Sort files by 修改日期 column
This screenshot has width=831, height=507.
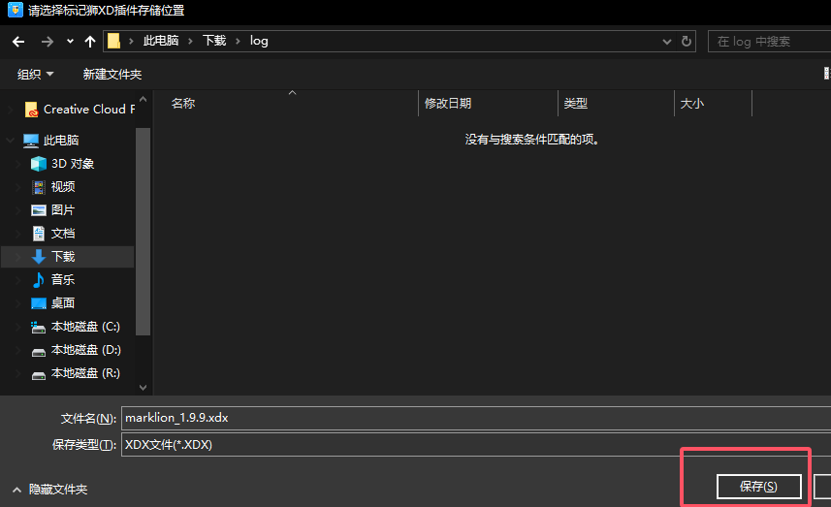448,104
